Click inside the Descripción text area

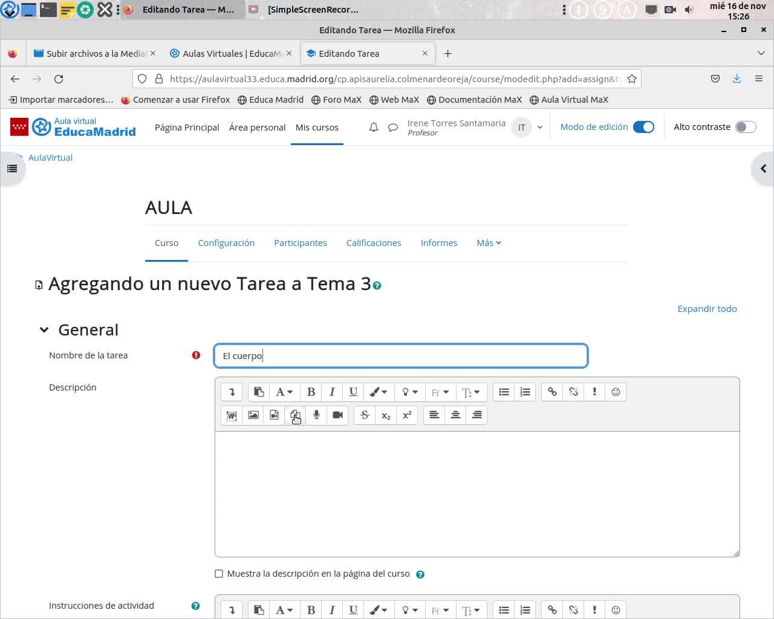tap(477, 494)
